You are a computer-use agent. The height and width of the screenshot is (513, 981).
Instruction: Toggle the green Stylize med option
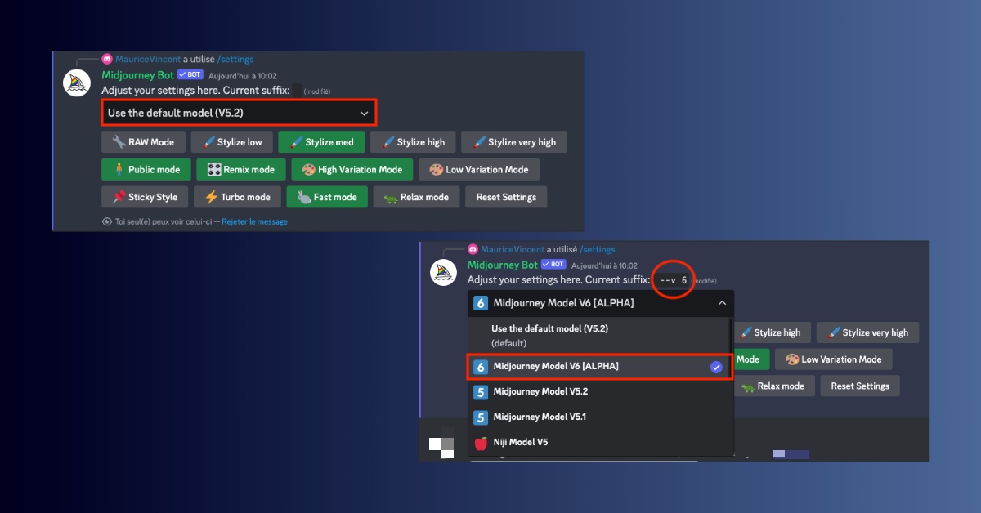pyautogui.click(x=321, y=142)
